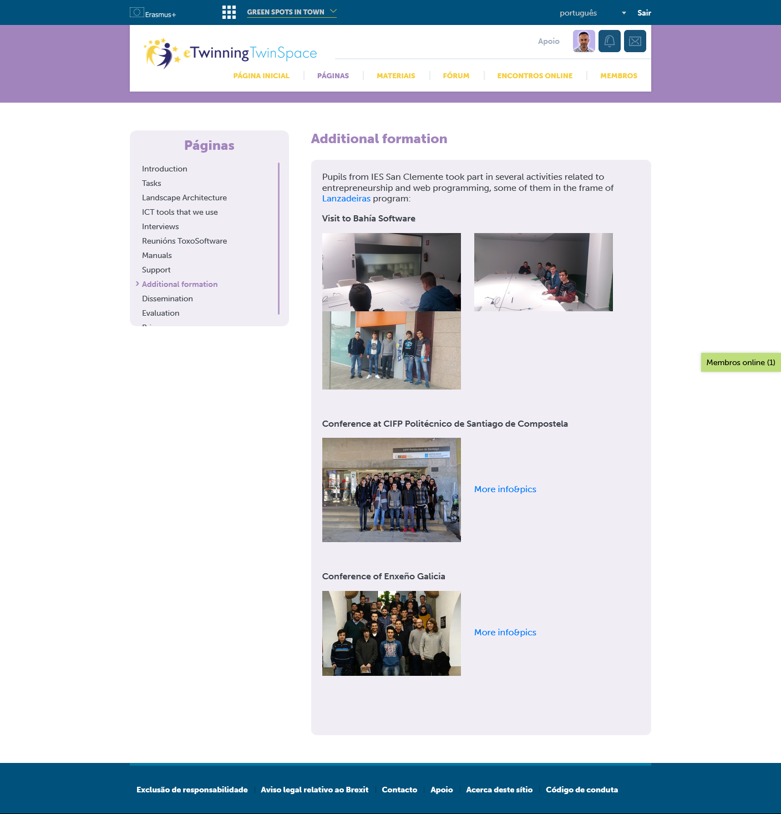Open Dissemination page in sidebar
This screenshot has width=781, height=814.
(167, 299)
